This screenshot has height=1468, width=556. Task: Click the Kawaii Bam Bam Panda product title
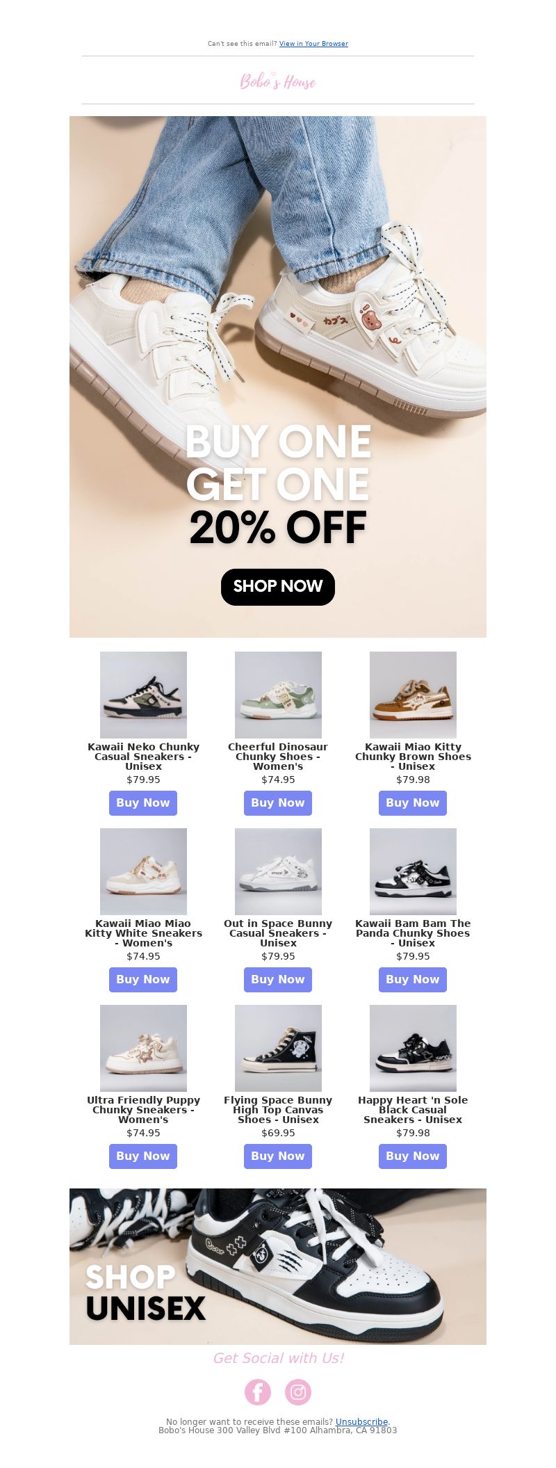(413, 933)
